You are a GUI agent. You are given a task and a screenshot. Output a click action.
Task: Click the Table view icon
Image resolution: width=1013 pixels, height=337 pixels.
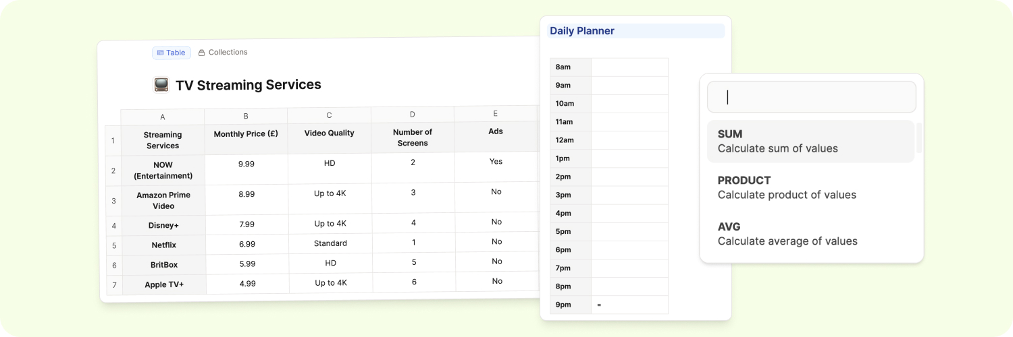(160, 53)
